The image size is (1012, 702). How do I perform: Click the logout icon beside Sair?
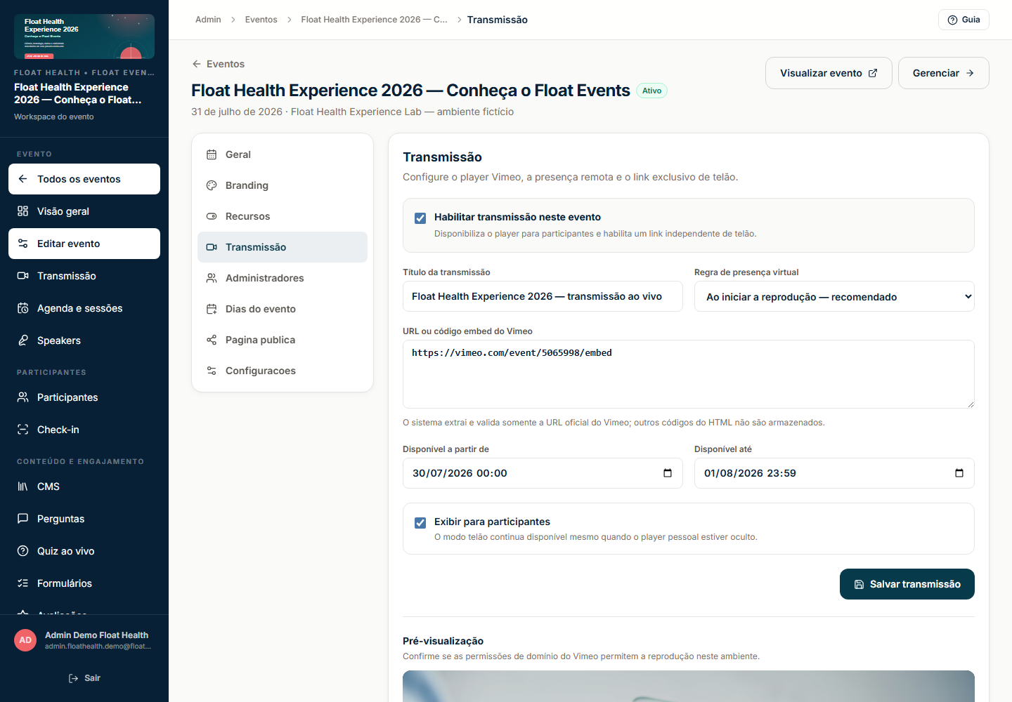73,678
